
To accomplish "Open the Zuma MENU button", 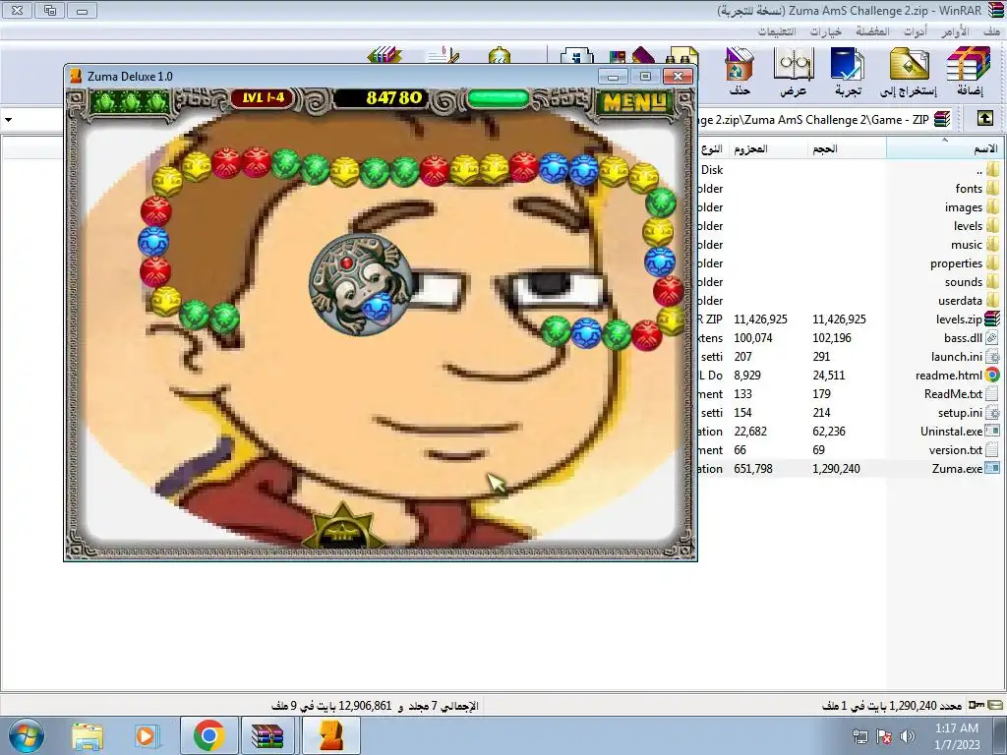I will tap(635, 101).
